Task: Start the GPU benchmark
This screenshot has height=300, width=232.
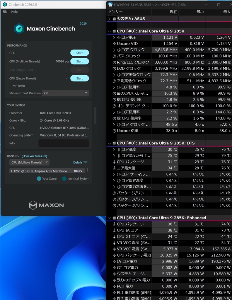Action: 80,53
